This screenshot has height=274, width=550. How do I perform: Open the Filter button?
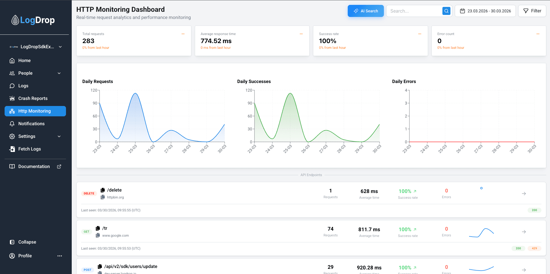click(x=532, y=11)
